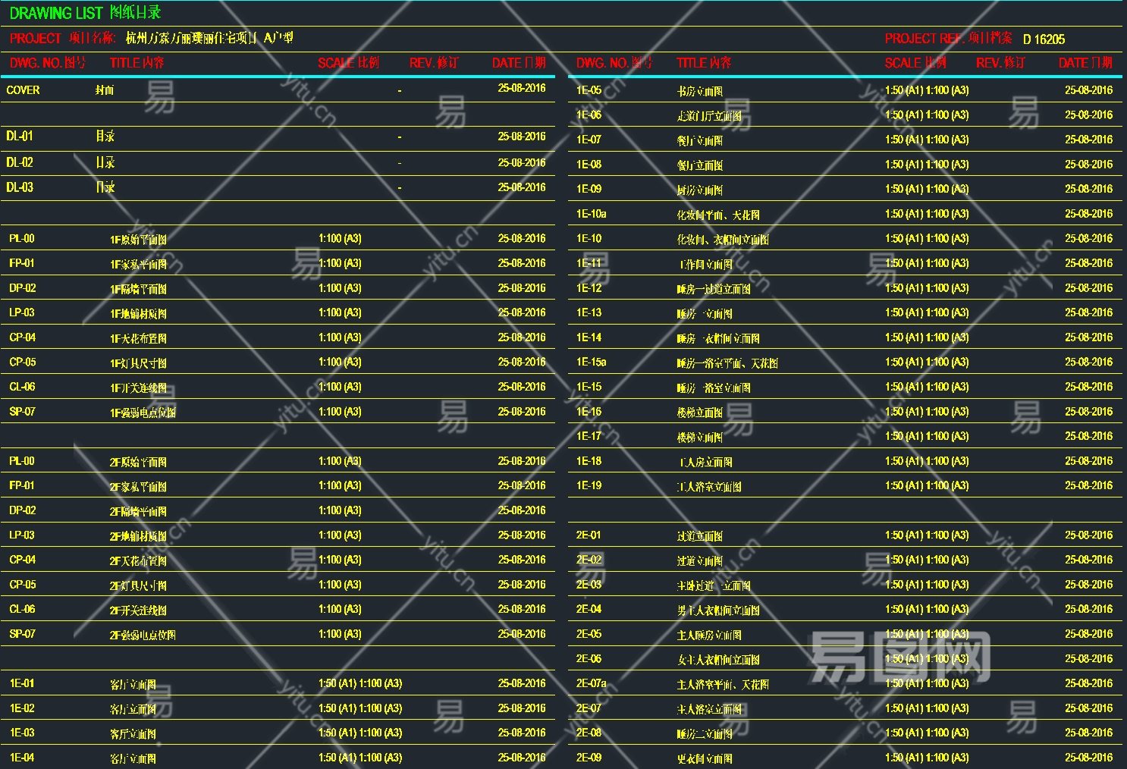The image size is (1127, 769).
Task: Click the '1E-08' drawing number
Action: (x=589, y=165)
